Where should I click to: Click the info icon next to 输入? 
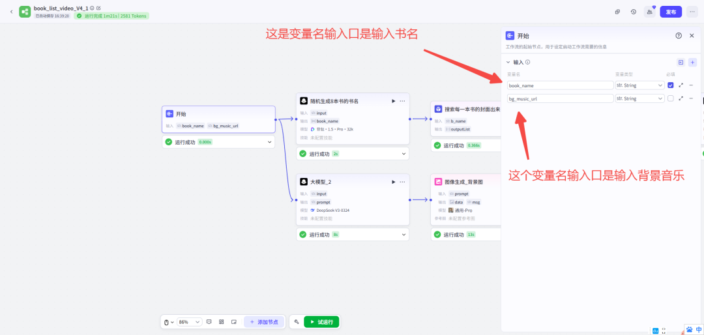(x=527, y=63)
